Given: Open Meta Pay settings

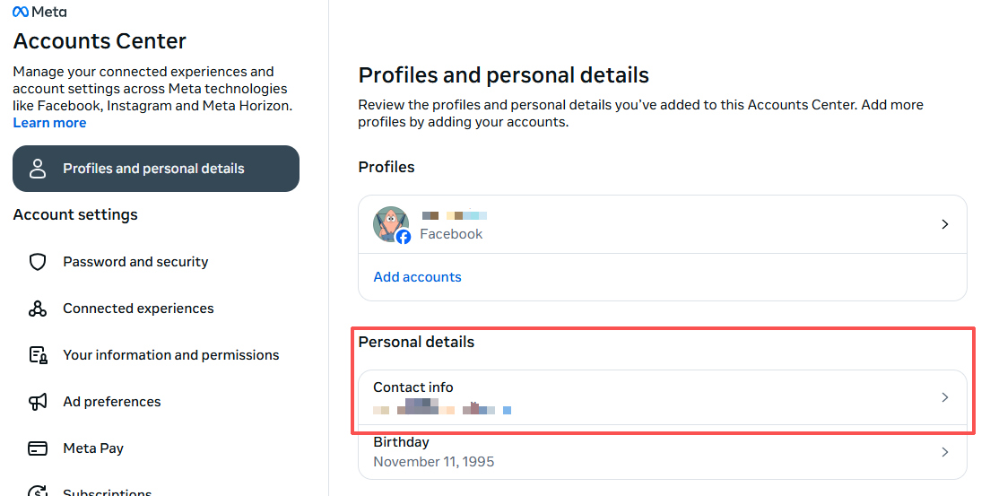Looking at the screenshot, I should pyautogui.click(x=93, y=448).
